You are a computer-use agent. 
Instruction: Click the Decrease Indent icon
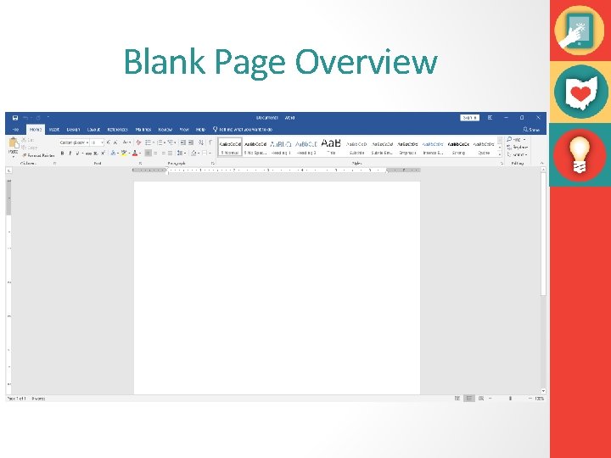point(182,142)
